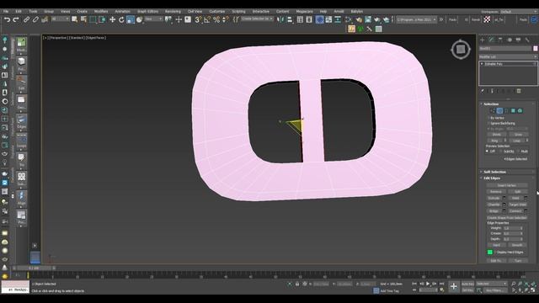Open the project path dropdown in toolbar
This screenshot has width=539, height=303.
(x=417, y=20)
